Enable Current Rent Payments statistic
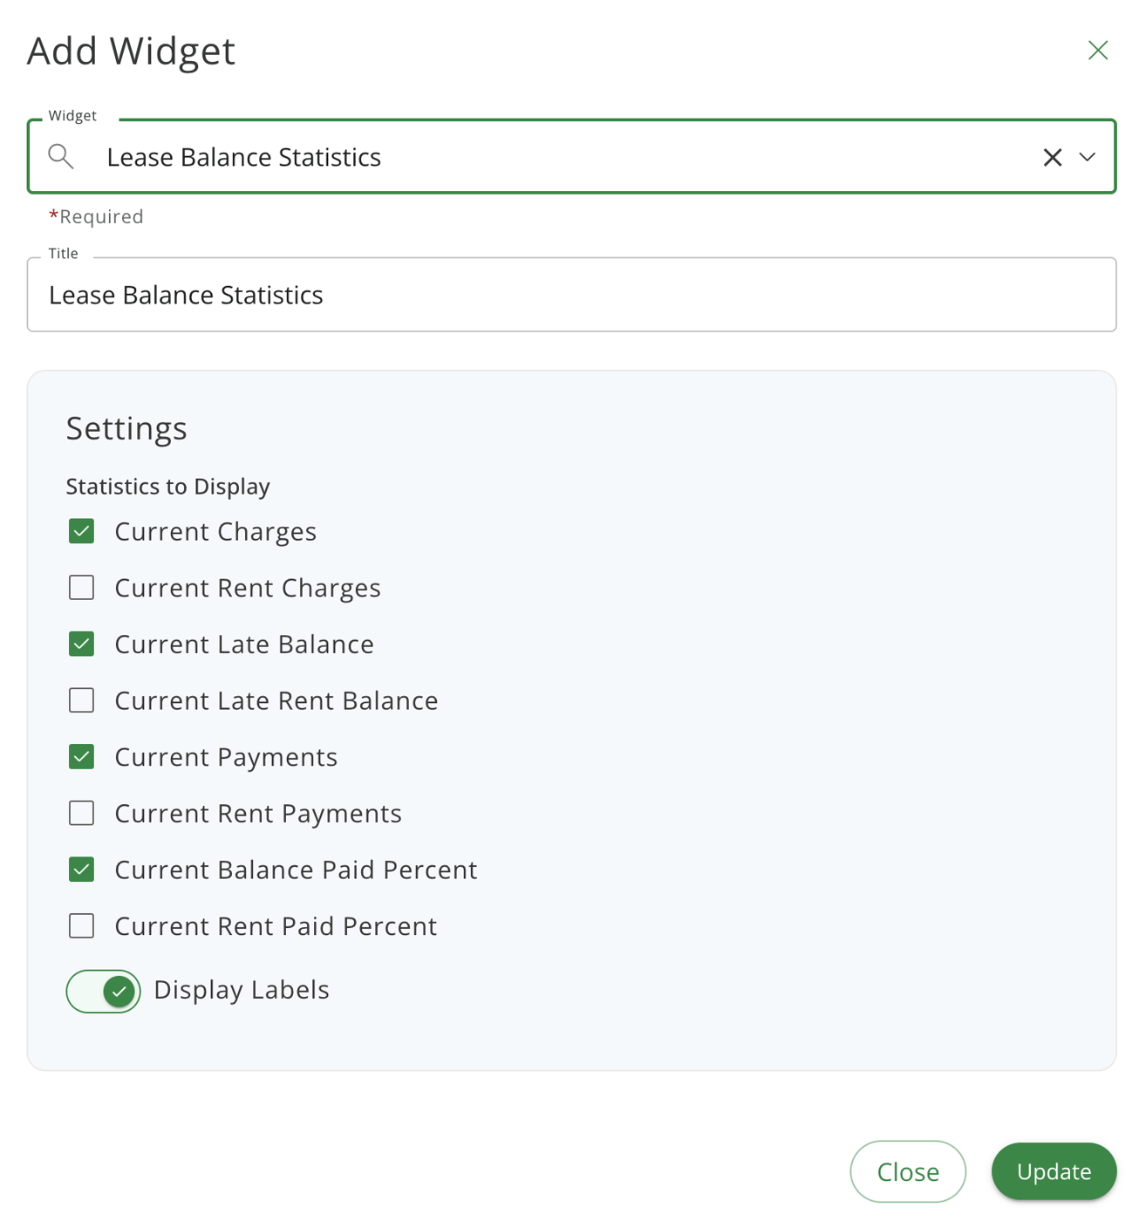Screen dimensions: 1139x1228 click(x=80, y=813)
